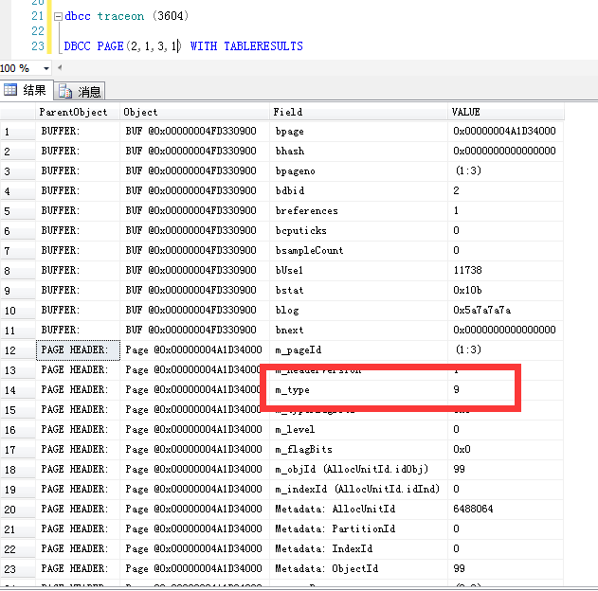This screenshot has width=598, height=591.
Task: Click the Page object cell in row 16
Action: point(194,429)
